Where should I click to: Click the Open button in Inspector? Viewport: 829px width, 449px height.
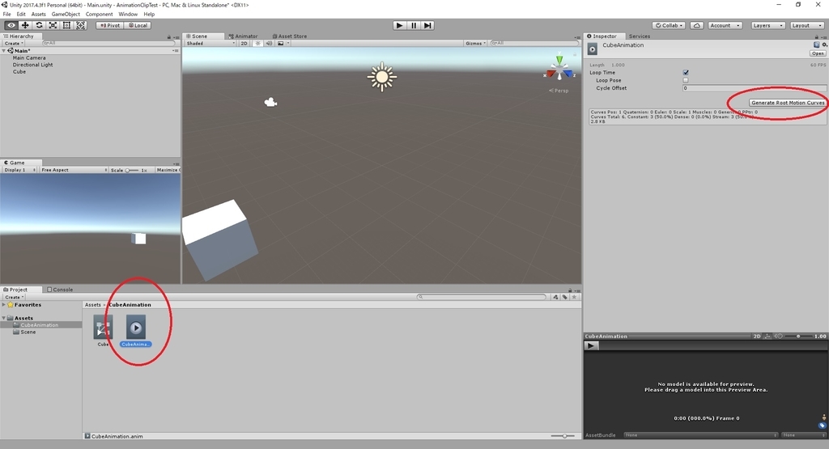click(818, 53)
